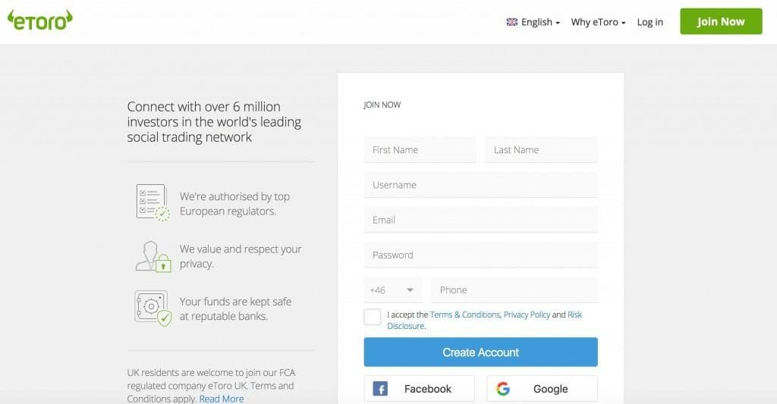This screenshot has width=777, height=404.
Task: Click the safe with shield icon
Action: pyautogui.click(x=153, y=307)
